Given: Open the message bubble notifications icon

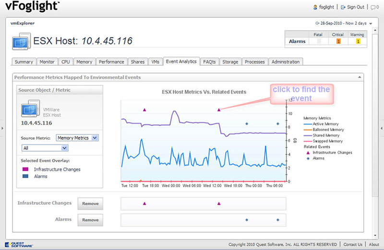Looking at the screenshot, I should (x=373, y=7).
